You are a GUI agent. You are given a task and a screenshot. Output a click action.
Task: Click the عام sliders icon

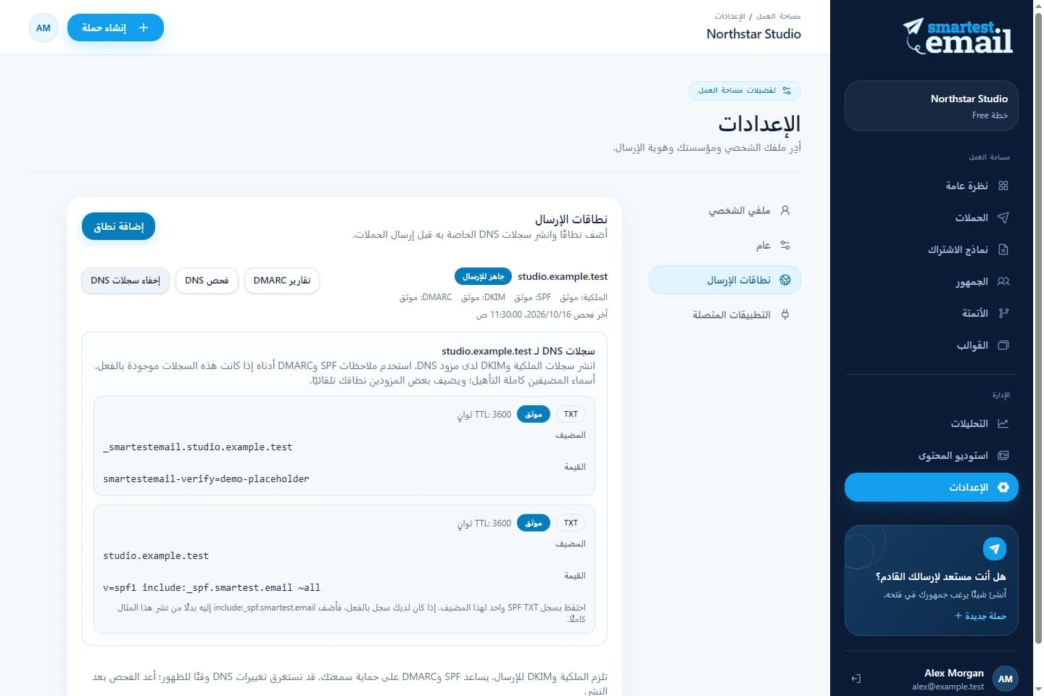pos(785,245)
